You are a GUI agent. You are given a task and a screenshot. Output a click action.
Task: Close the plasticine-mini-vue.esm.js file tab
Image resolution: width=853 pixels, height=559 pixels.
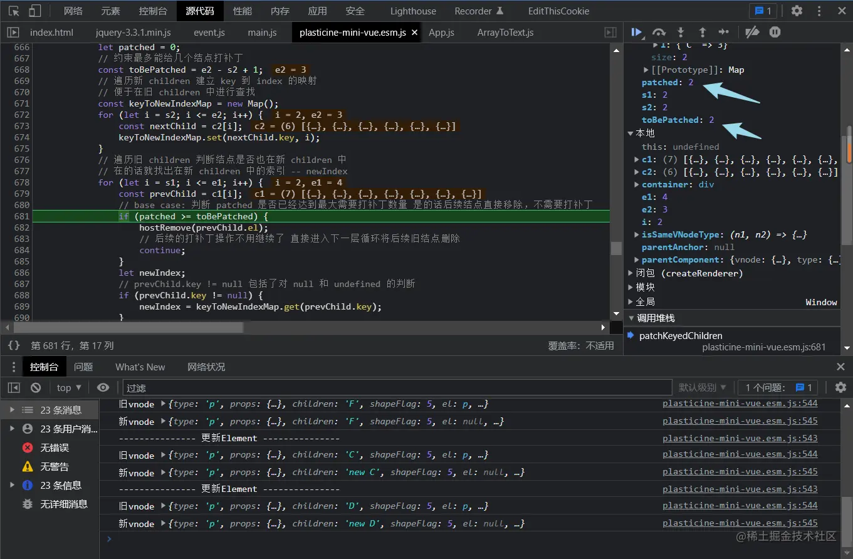(414, 33)
